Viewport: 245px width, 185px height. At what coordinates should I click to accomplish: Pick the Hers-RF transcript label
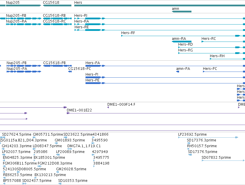128,33
